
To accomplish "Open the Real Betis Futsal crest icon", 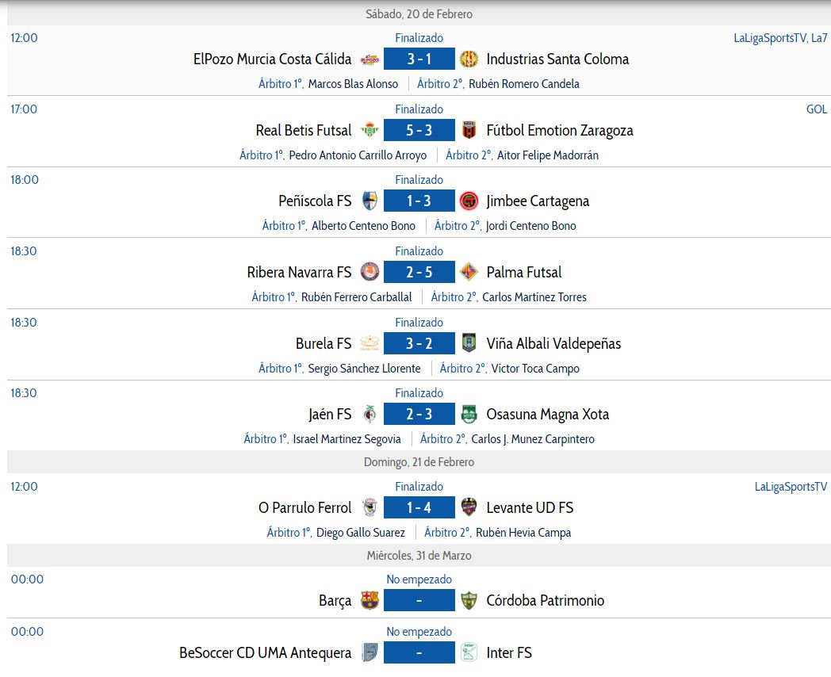I will (370, 130).
